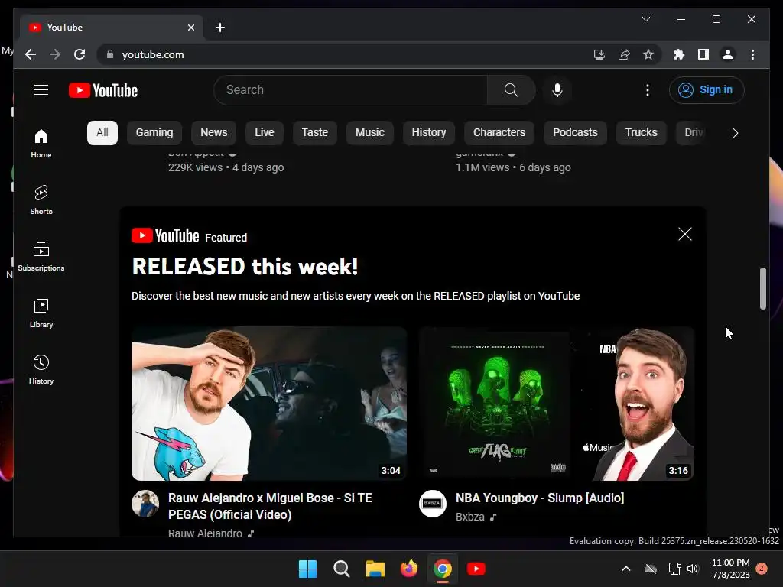Viewport: 783px width, 587px height.
Task: Open the NBA Youngboy Slump video thumbnail
Action: pos(557,404)
